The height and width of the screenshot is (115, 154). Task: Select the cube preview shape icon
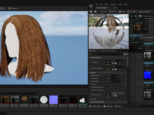point(125,48)
